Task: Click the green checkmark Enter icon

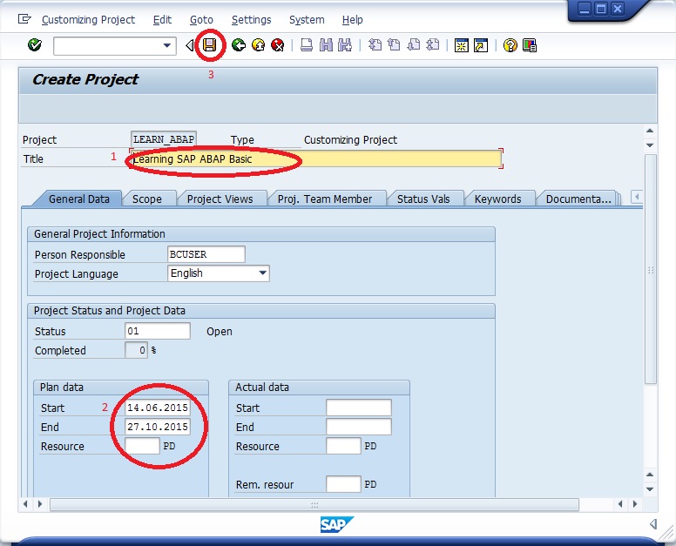Action: click(35, 44)
